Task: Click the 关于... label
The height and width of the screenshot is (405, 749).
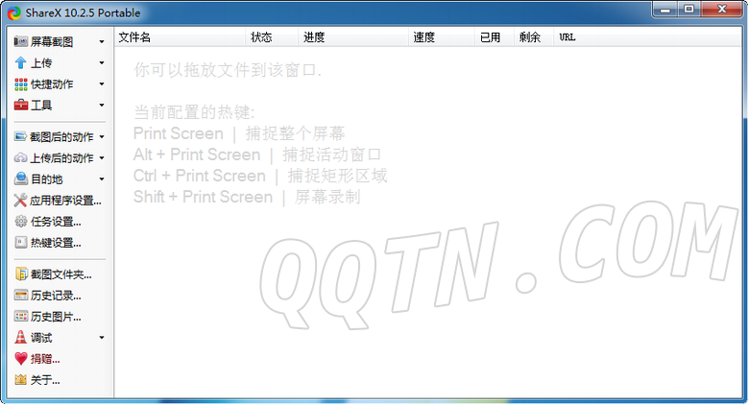Action: [45, 380]
